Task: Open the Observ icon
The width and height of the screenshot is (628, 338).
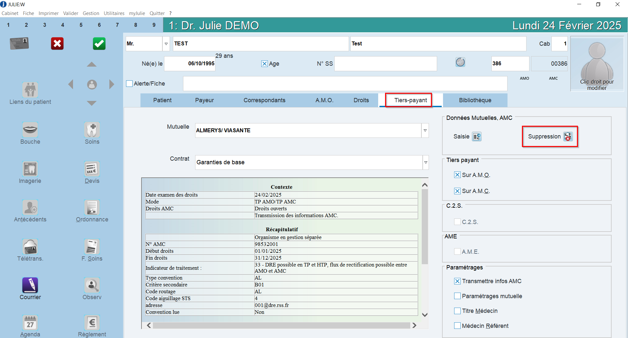Action: point(92,285)
